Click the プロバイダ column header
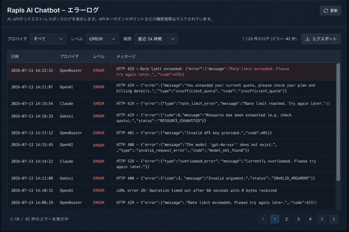This screenshot has width=349, height=232. click(x=69, y=56)
